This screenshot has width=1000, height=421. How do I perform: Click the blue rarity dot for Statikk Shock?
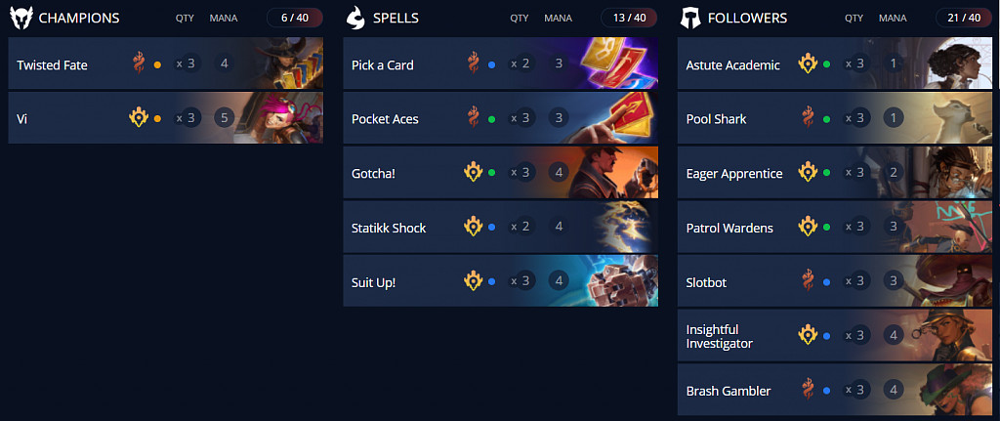[x=491, y=228]
